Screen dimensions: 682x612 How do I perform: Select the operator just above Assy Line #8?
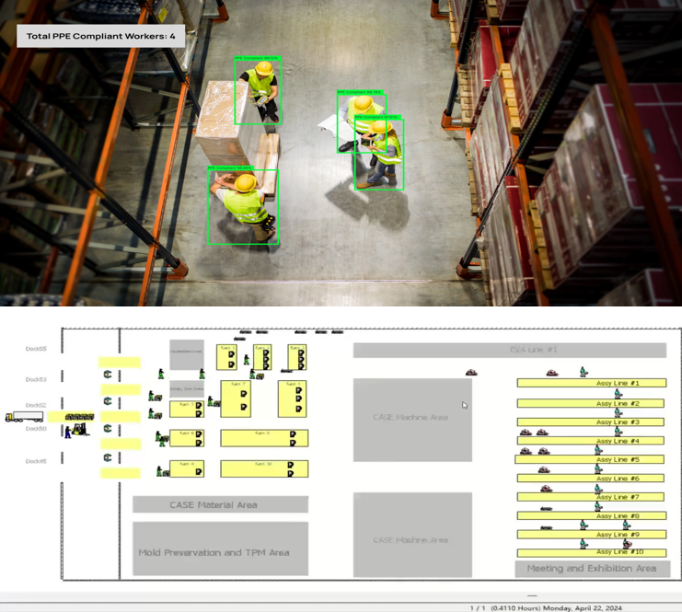pyautogui.click(x=598, y=507)
